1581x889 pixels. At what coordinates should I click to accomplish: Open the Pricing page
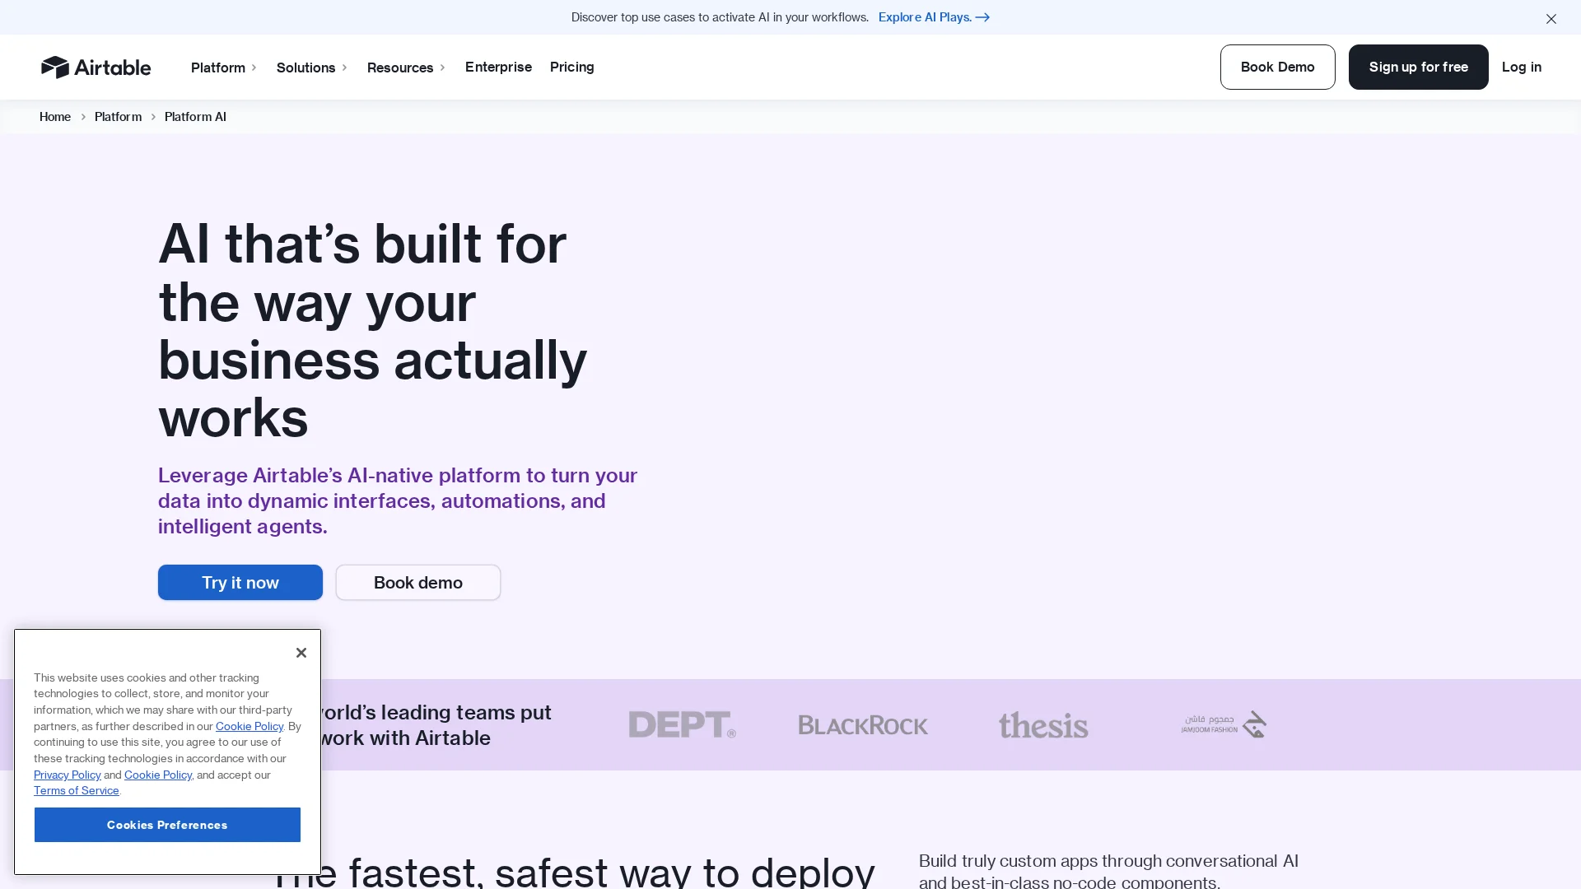[x=571, y=67]
